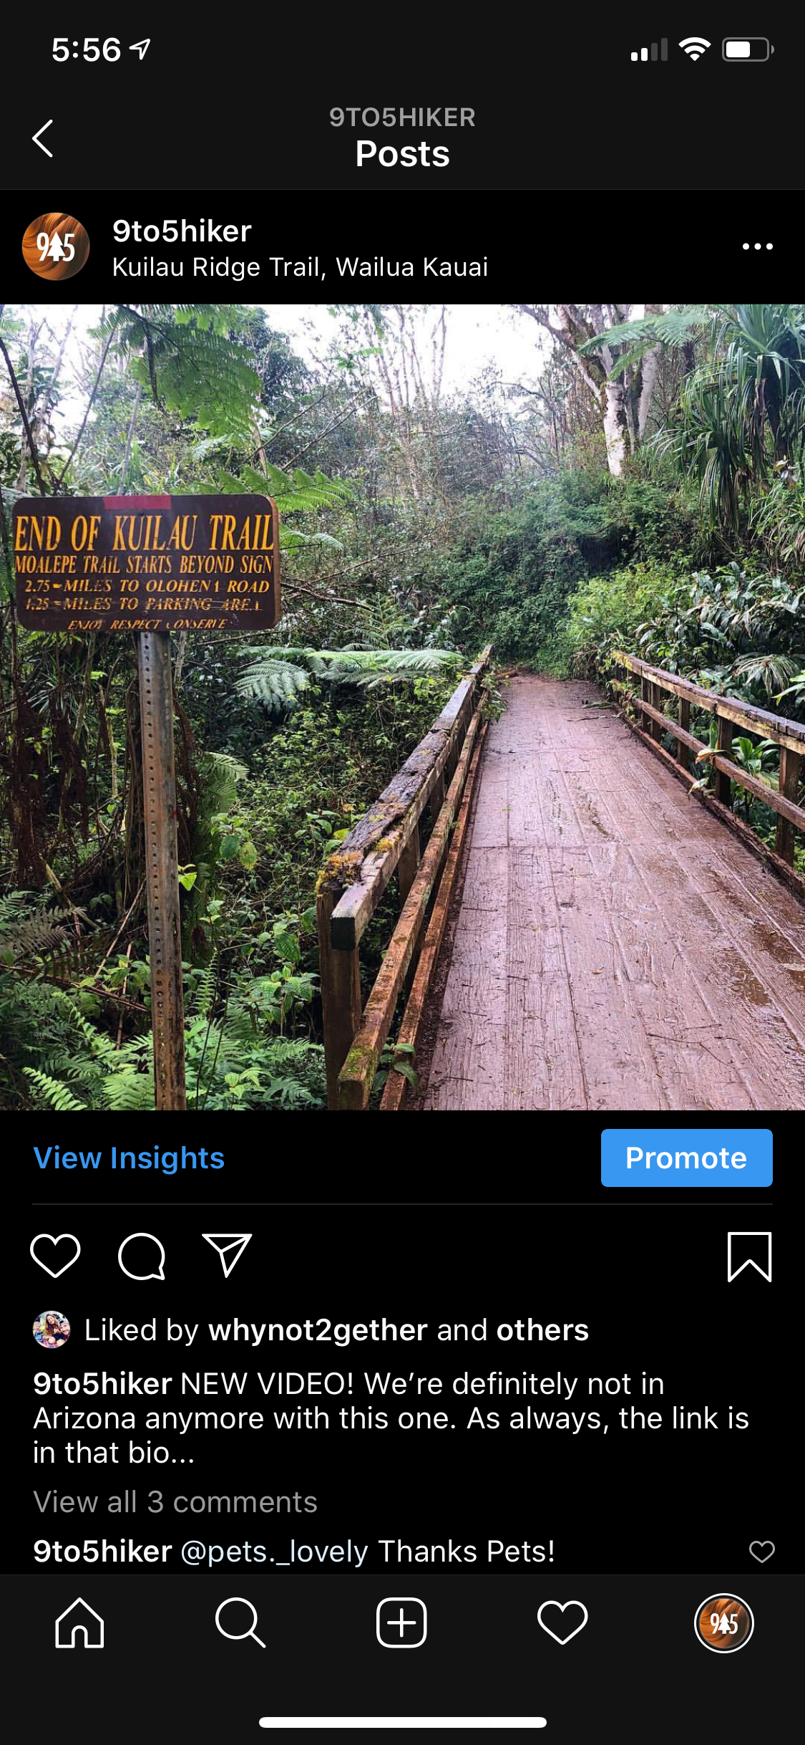Share the post using the paper plane icon
Image resolution: width=805 pixels, height=1745 pixels.
[x=227, y=1255]
